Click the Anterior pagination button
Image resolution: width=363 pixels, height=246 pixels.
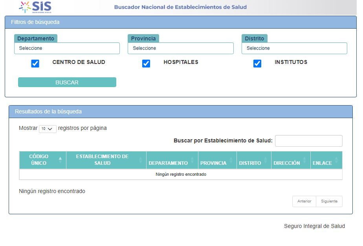(304, 201)
